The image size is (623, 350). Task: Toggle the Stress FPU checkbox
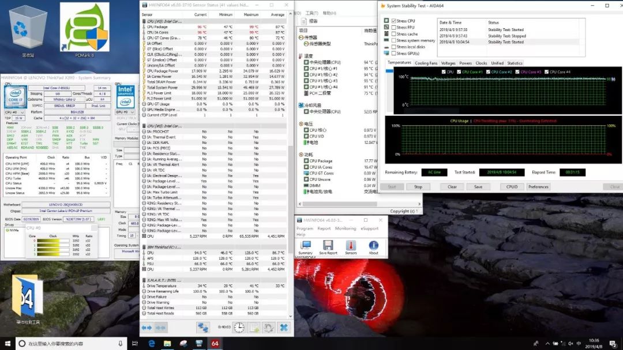[x=394, y=28]
